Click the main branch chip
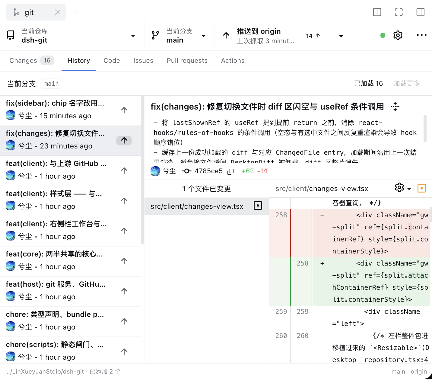Viewport: 432px width, 379px height. point(52,84)
